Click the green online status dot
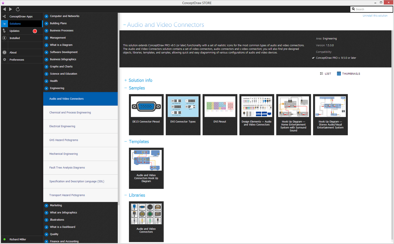Viewport: 394px width, 244px height. point(4,239)
